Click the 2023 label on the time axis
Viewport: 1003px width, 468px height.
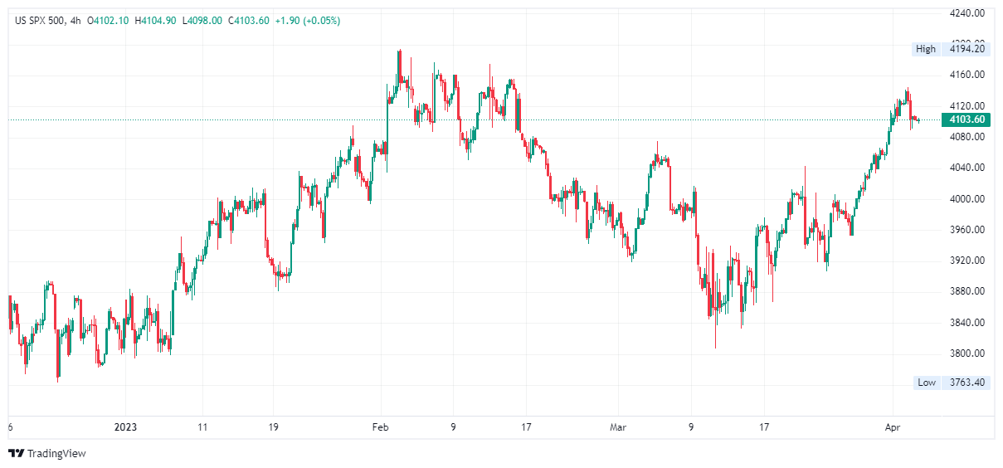125,428
